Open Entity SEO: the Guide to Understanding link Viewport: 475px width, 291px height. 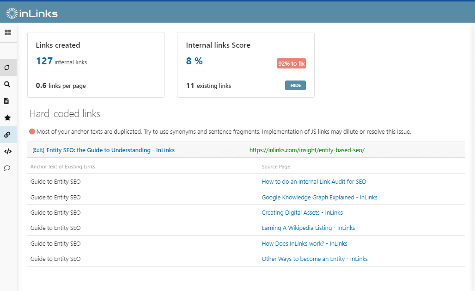[x=110, y=150]
